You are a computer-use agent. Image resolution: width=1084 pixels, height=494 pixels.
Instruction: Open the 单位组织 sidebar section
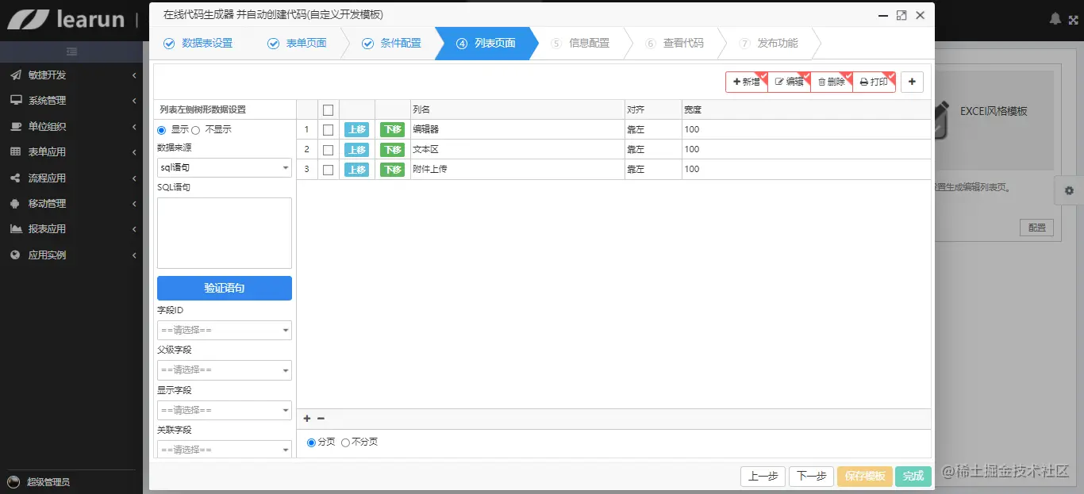tap(72, 126)
